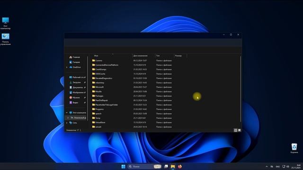This screenshot has height=170, width=303.
Task: Expand the Локальный диск tree node
Action: click(x=68, y=118)
